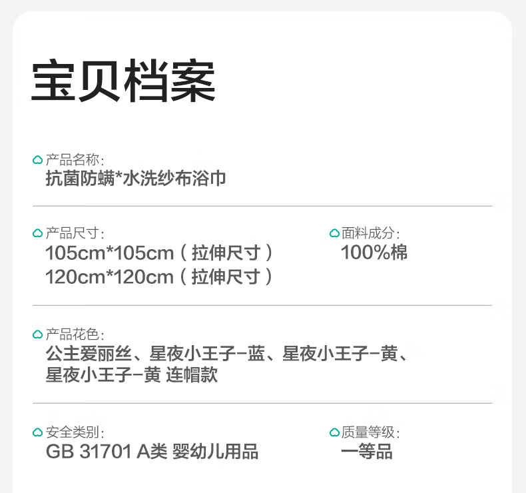526x493 pixels.
Task: Click the 一等品 quality grade value
Action: (x=366, y=452)
